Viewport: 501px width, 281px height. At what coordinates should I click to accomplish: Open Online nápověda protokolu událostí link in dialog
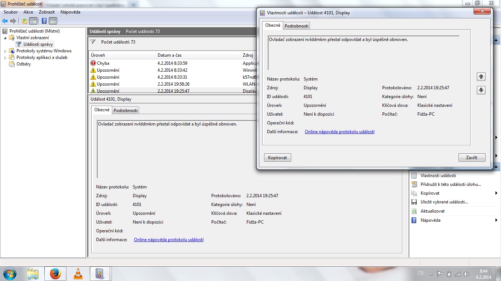340,132
